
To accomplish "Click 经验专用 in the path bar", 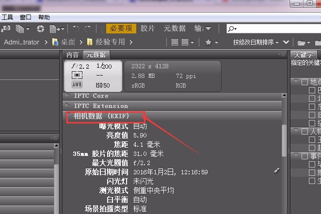I will 111,42.
